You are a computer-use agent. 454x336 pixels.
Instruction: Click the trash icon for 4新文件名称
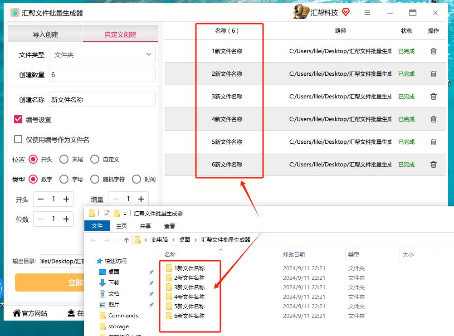coord(434,119)
